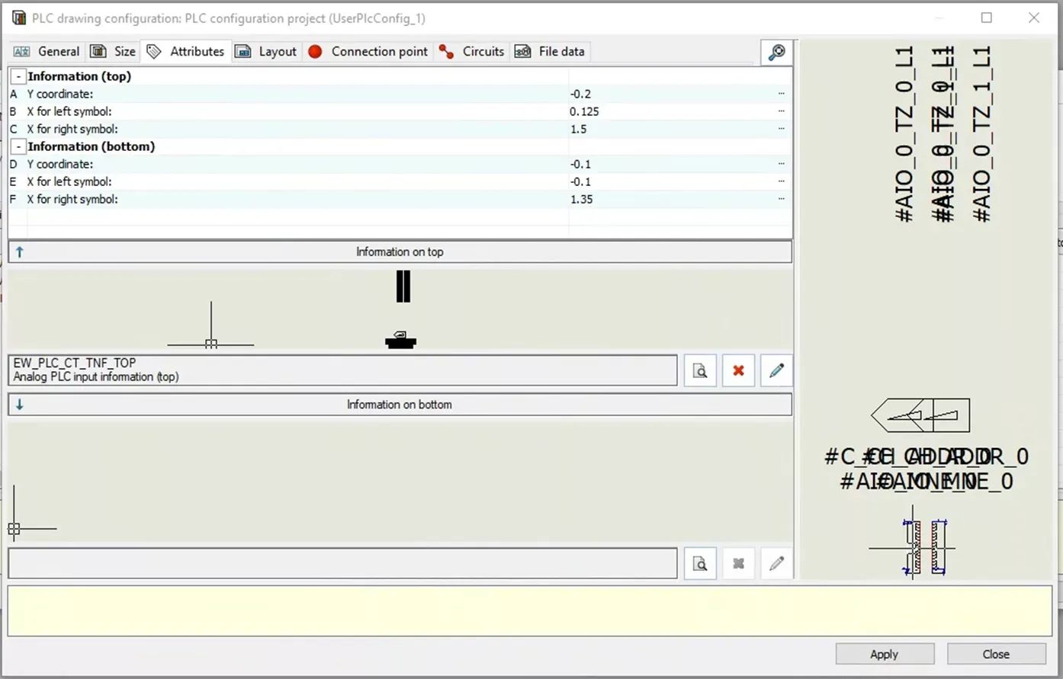
Task: Delete the EW_PLC_CT_TNF_TOP symbol with red X
Action: pyautogui.click(x=738, y=371)
